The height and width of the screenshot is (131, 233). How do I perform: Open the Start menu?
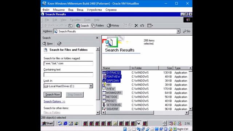click(x=48, y=123)
